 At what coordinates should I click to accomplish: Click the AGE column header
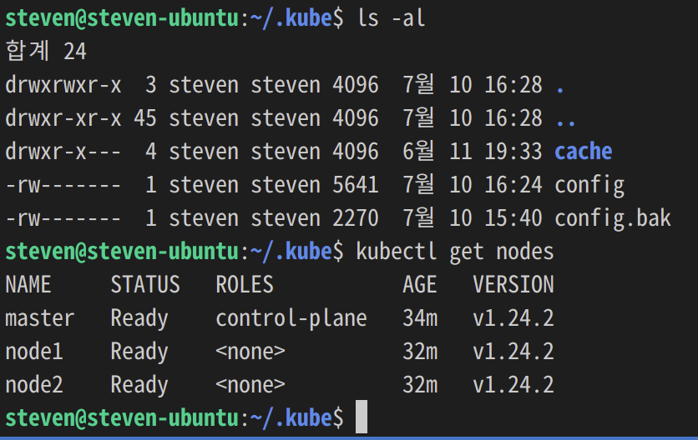(x=420, y=284)
